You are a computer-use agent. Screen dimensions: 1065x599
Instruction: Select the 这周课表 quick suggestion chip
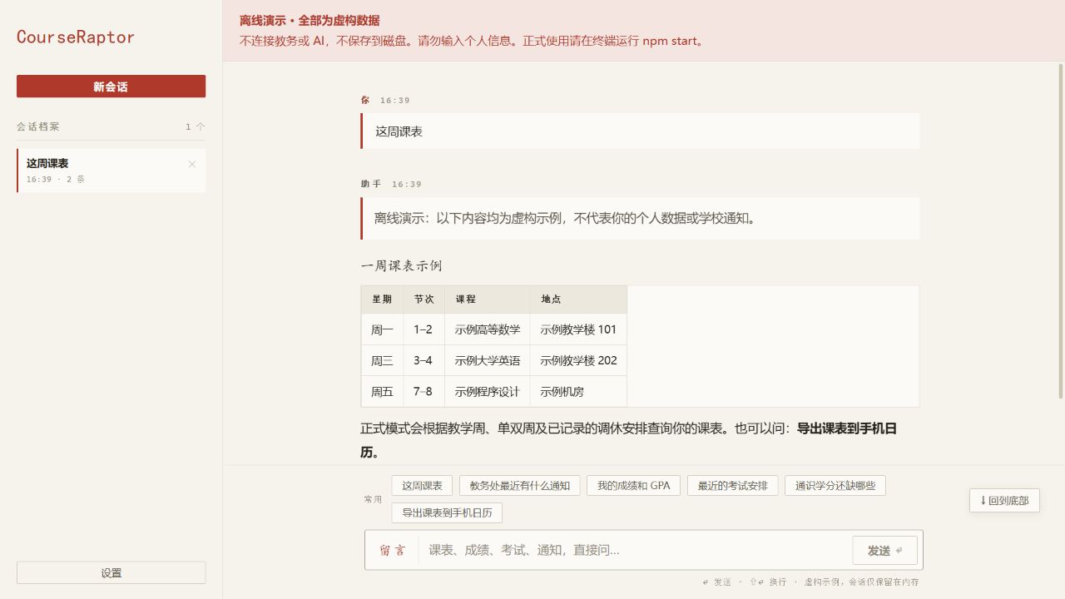pyautogui.click(x=422, y=486)
